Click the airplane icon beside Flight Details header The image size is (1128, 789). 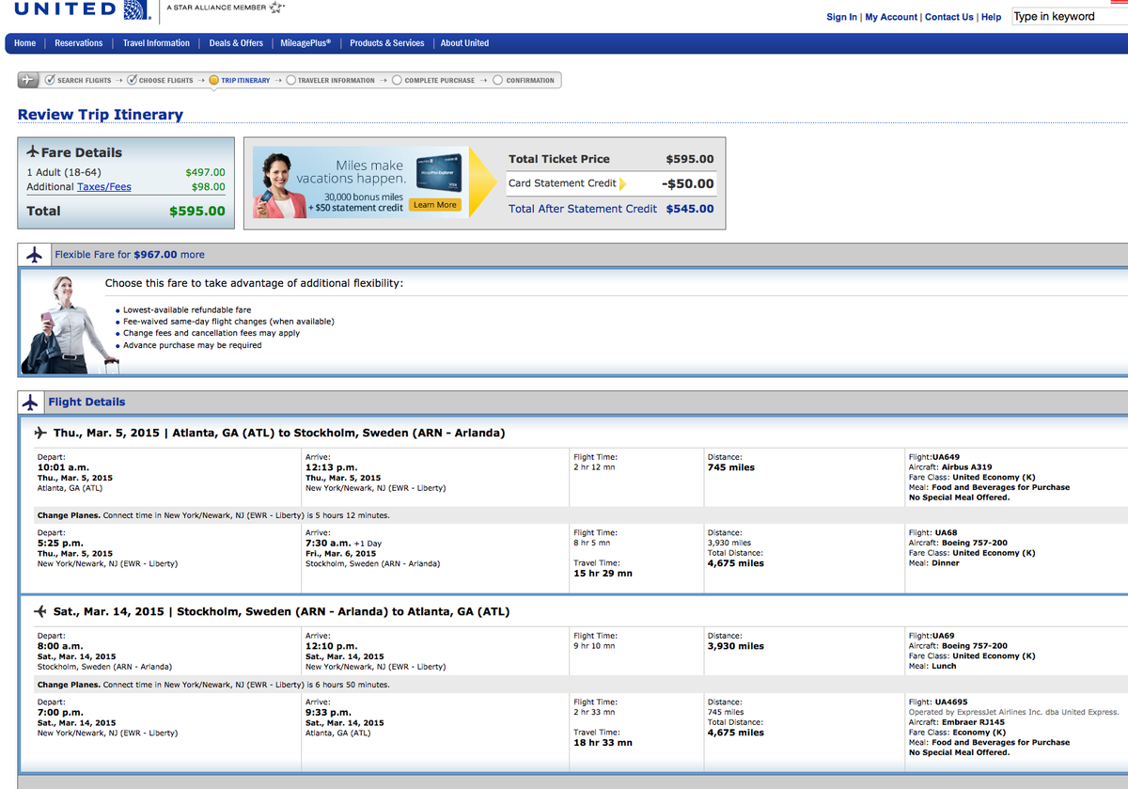[x=32, y=402]
